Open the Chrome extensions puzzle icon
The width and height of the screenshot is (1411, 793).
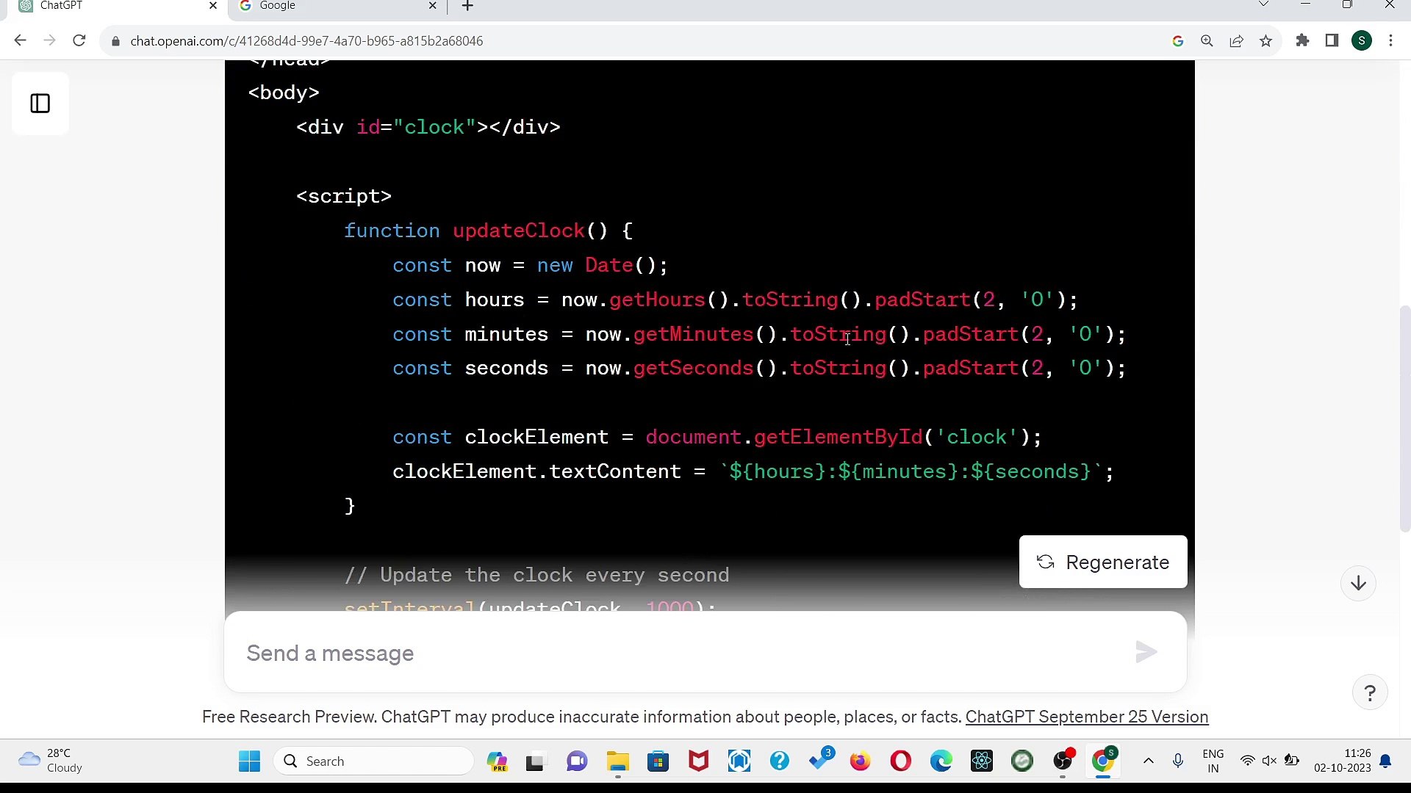click(1302, 40)
